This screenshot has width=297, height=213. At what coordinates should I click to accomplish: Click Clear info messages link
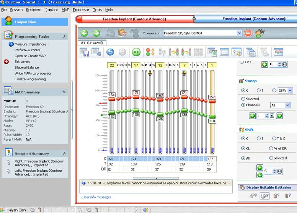(96, 197)
